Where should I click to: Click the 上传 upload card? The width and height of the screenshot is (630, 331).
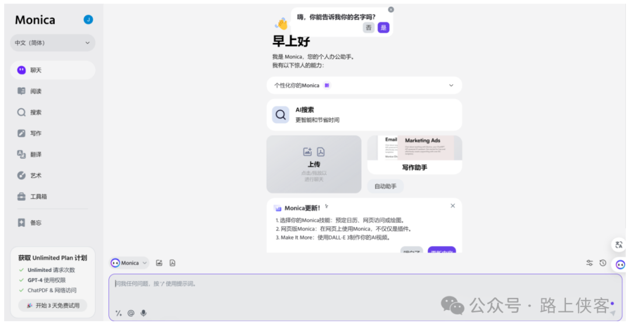(314, 164)
